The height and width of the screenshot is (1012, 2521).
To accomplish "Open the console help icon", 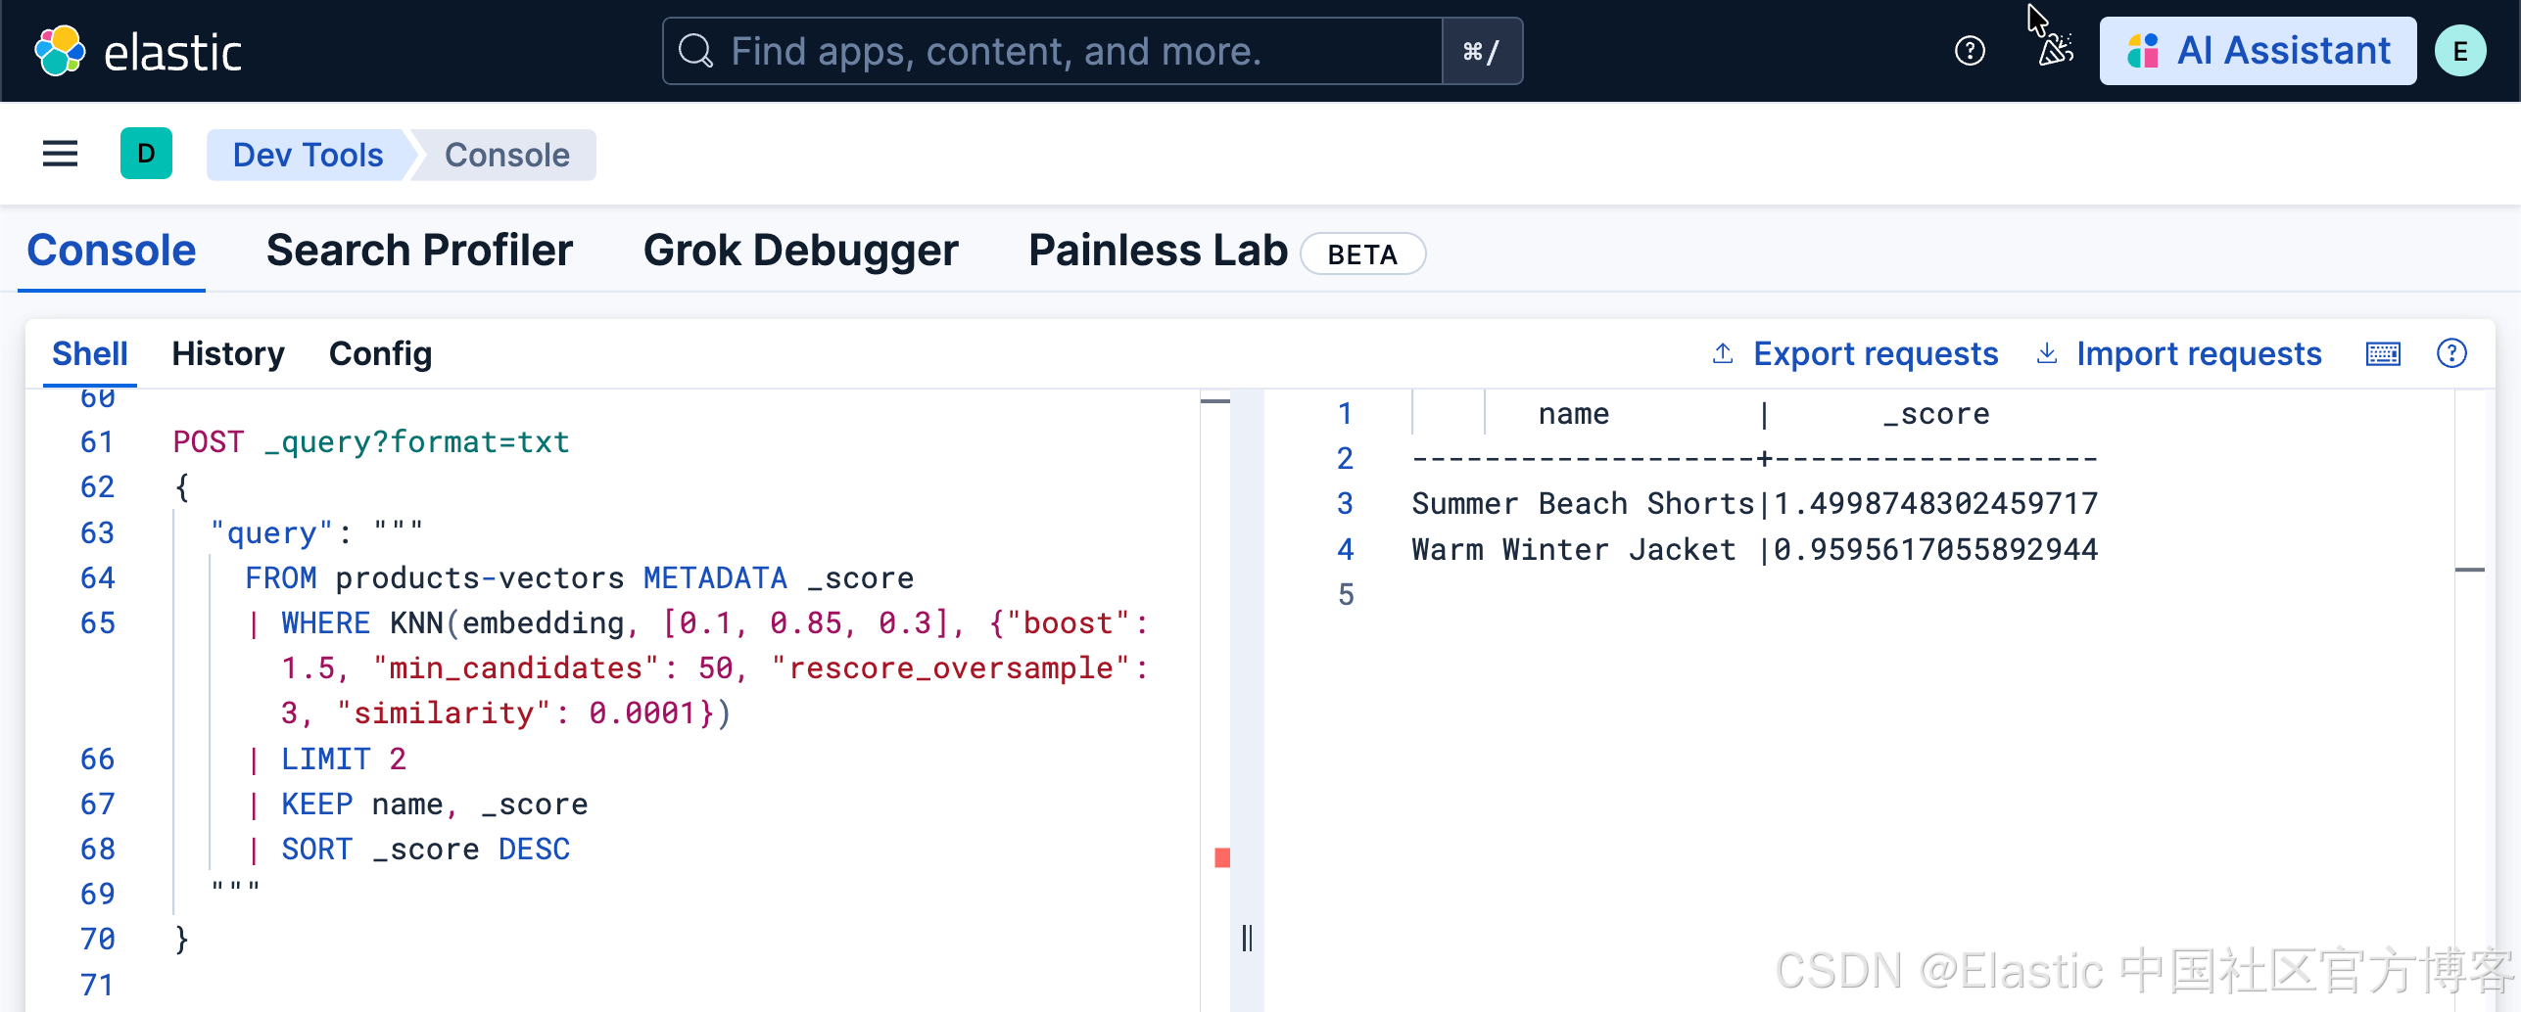I will click(x=2451, y=353).
